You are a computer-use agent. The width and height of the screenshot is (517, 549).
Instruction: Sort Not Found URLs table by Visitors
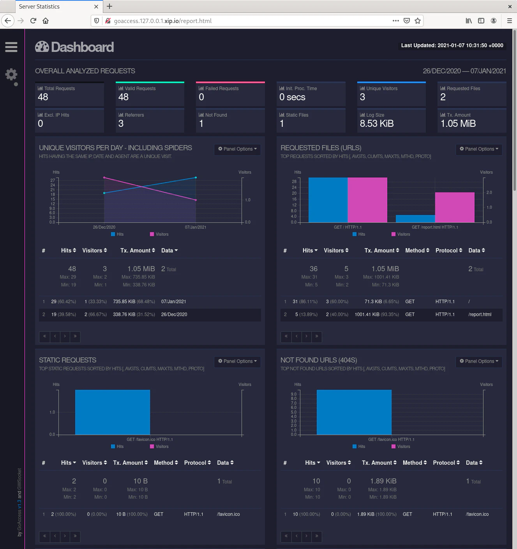(339, 463)
